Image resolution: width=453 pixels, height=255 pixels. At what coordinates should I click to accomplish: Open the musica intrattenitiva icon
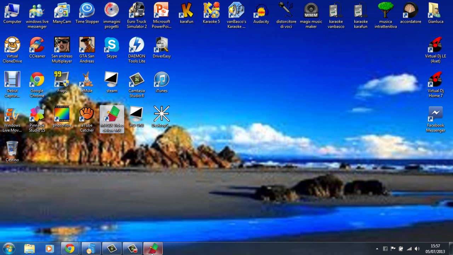click(386, 16)
